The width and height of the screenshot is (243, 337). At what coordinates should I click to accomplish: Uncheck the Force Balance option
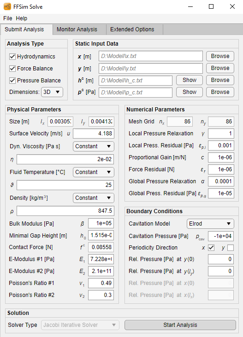[12, 69]
